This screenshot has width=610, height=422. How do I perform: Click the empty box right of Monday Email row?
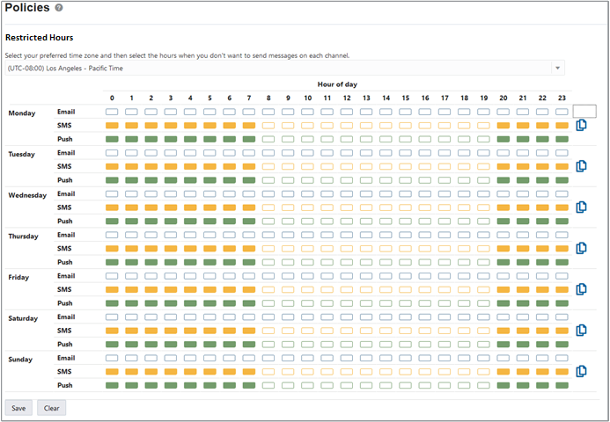tap(584, 112)
